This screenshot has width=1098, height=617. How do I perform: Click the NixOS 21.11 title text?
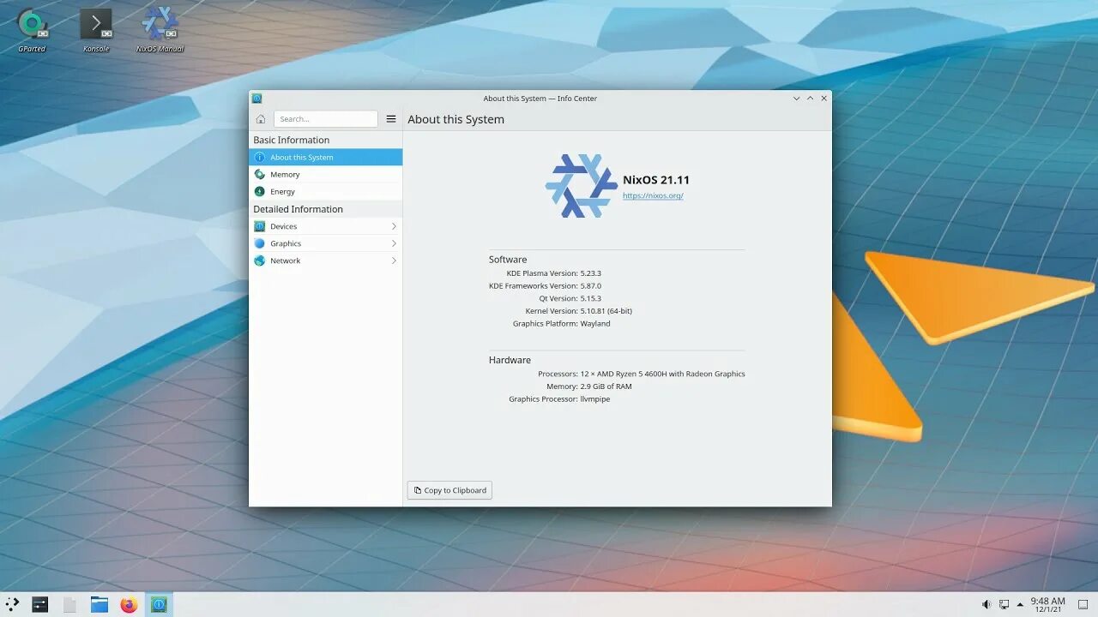[656, 180]
